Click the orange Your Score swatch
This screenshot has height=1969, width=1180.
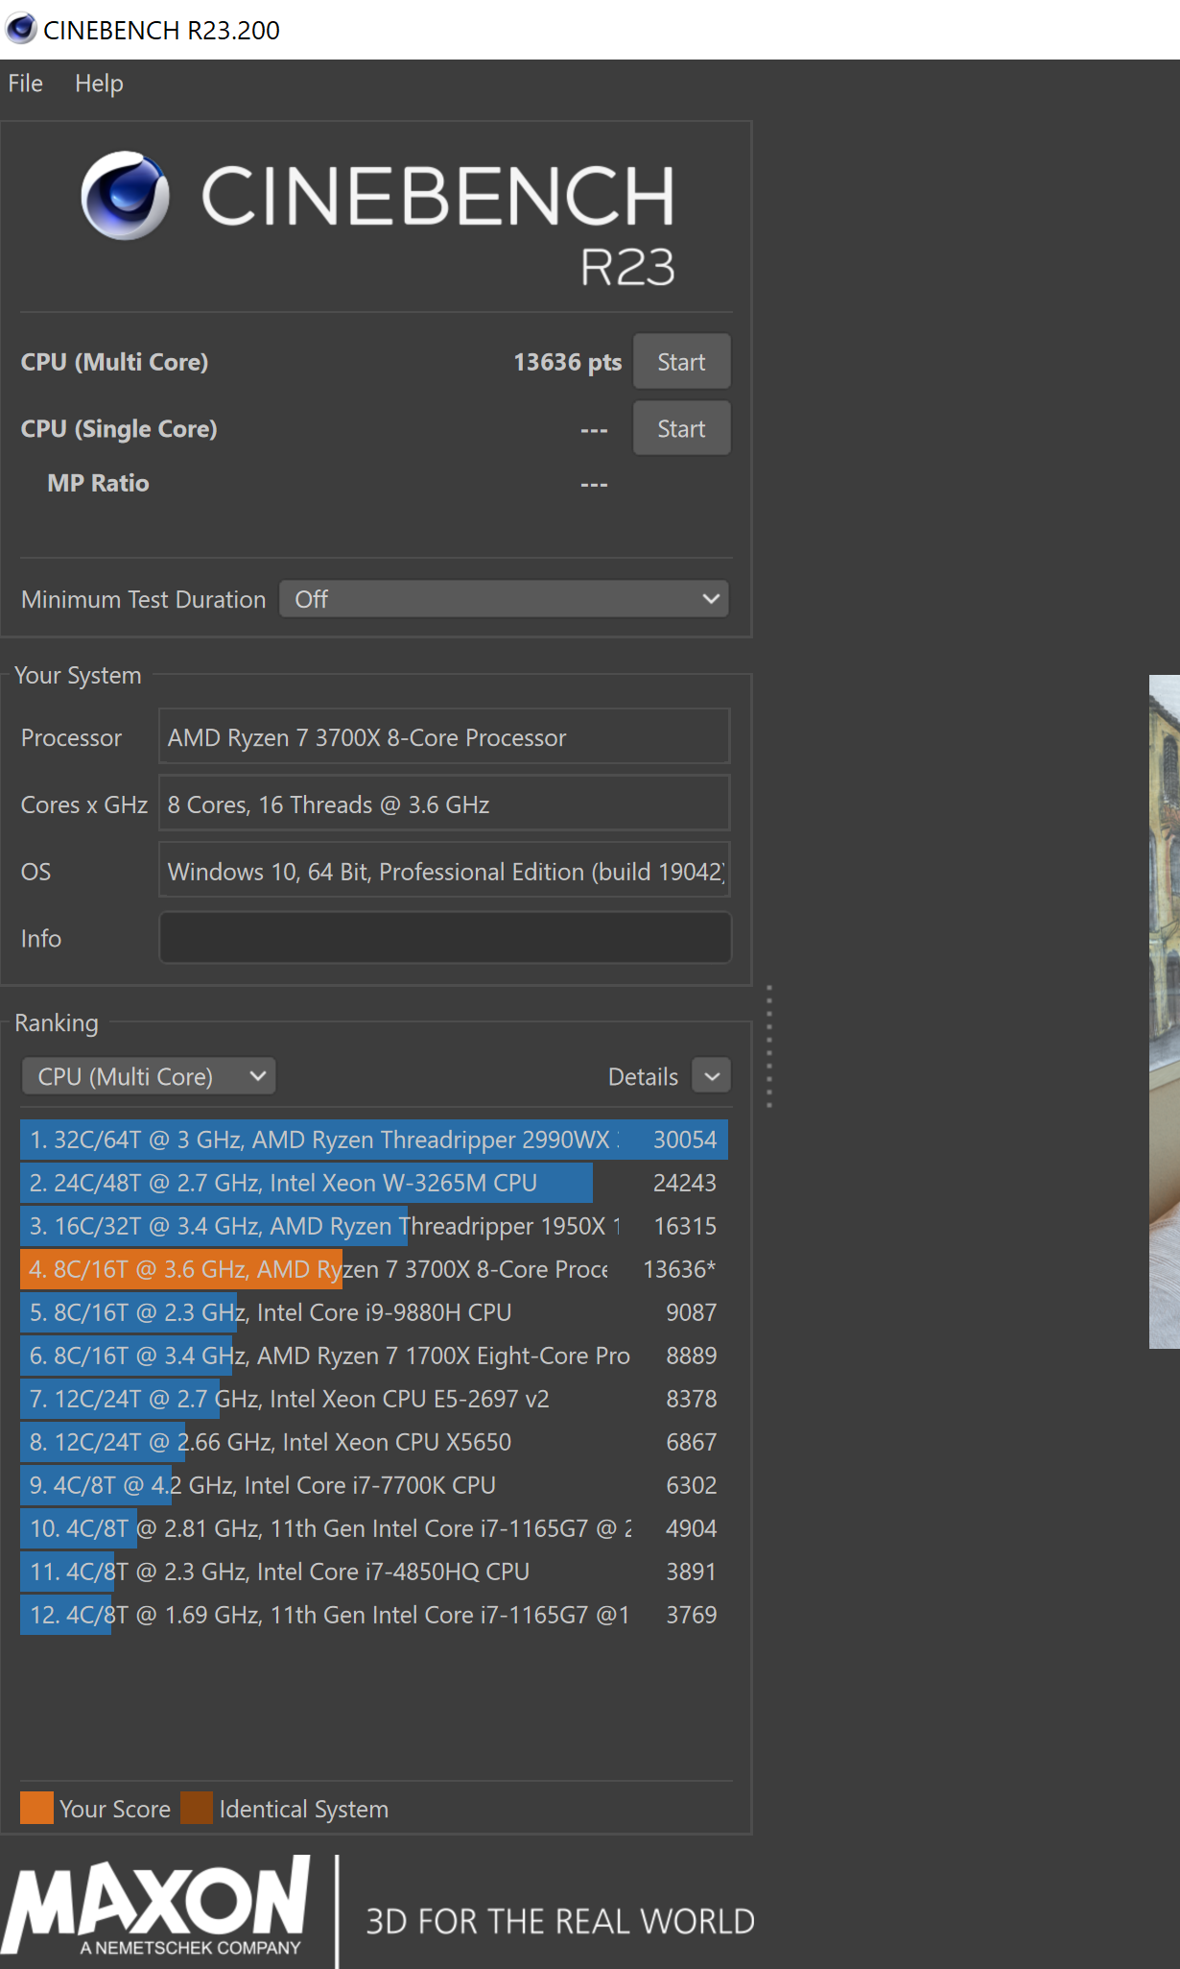(36, 1808)
